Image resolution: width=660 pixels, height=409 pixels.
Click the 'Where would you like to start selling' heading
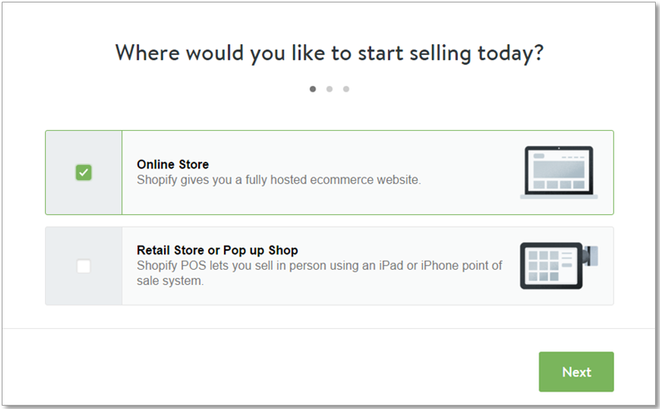(330, 53)
